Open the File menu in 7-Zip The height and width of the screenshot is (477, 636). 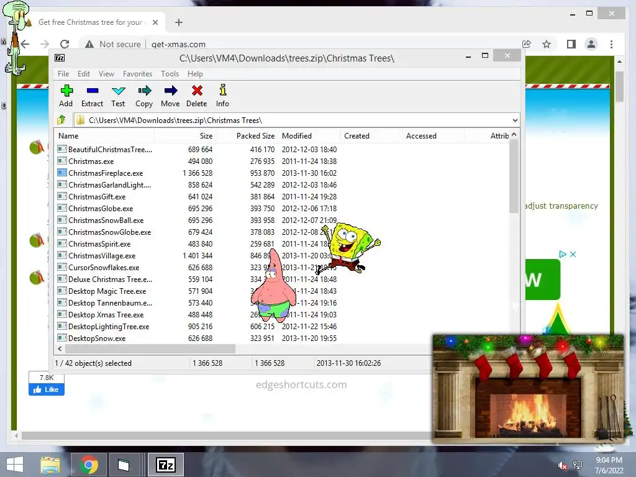coord(63,73)
